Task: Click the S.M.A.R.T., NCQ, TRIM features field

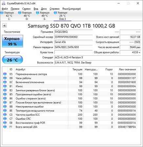Action: tap(98, 63)
